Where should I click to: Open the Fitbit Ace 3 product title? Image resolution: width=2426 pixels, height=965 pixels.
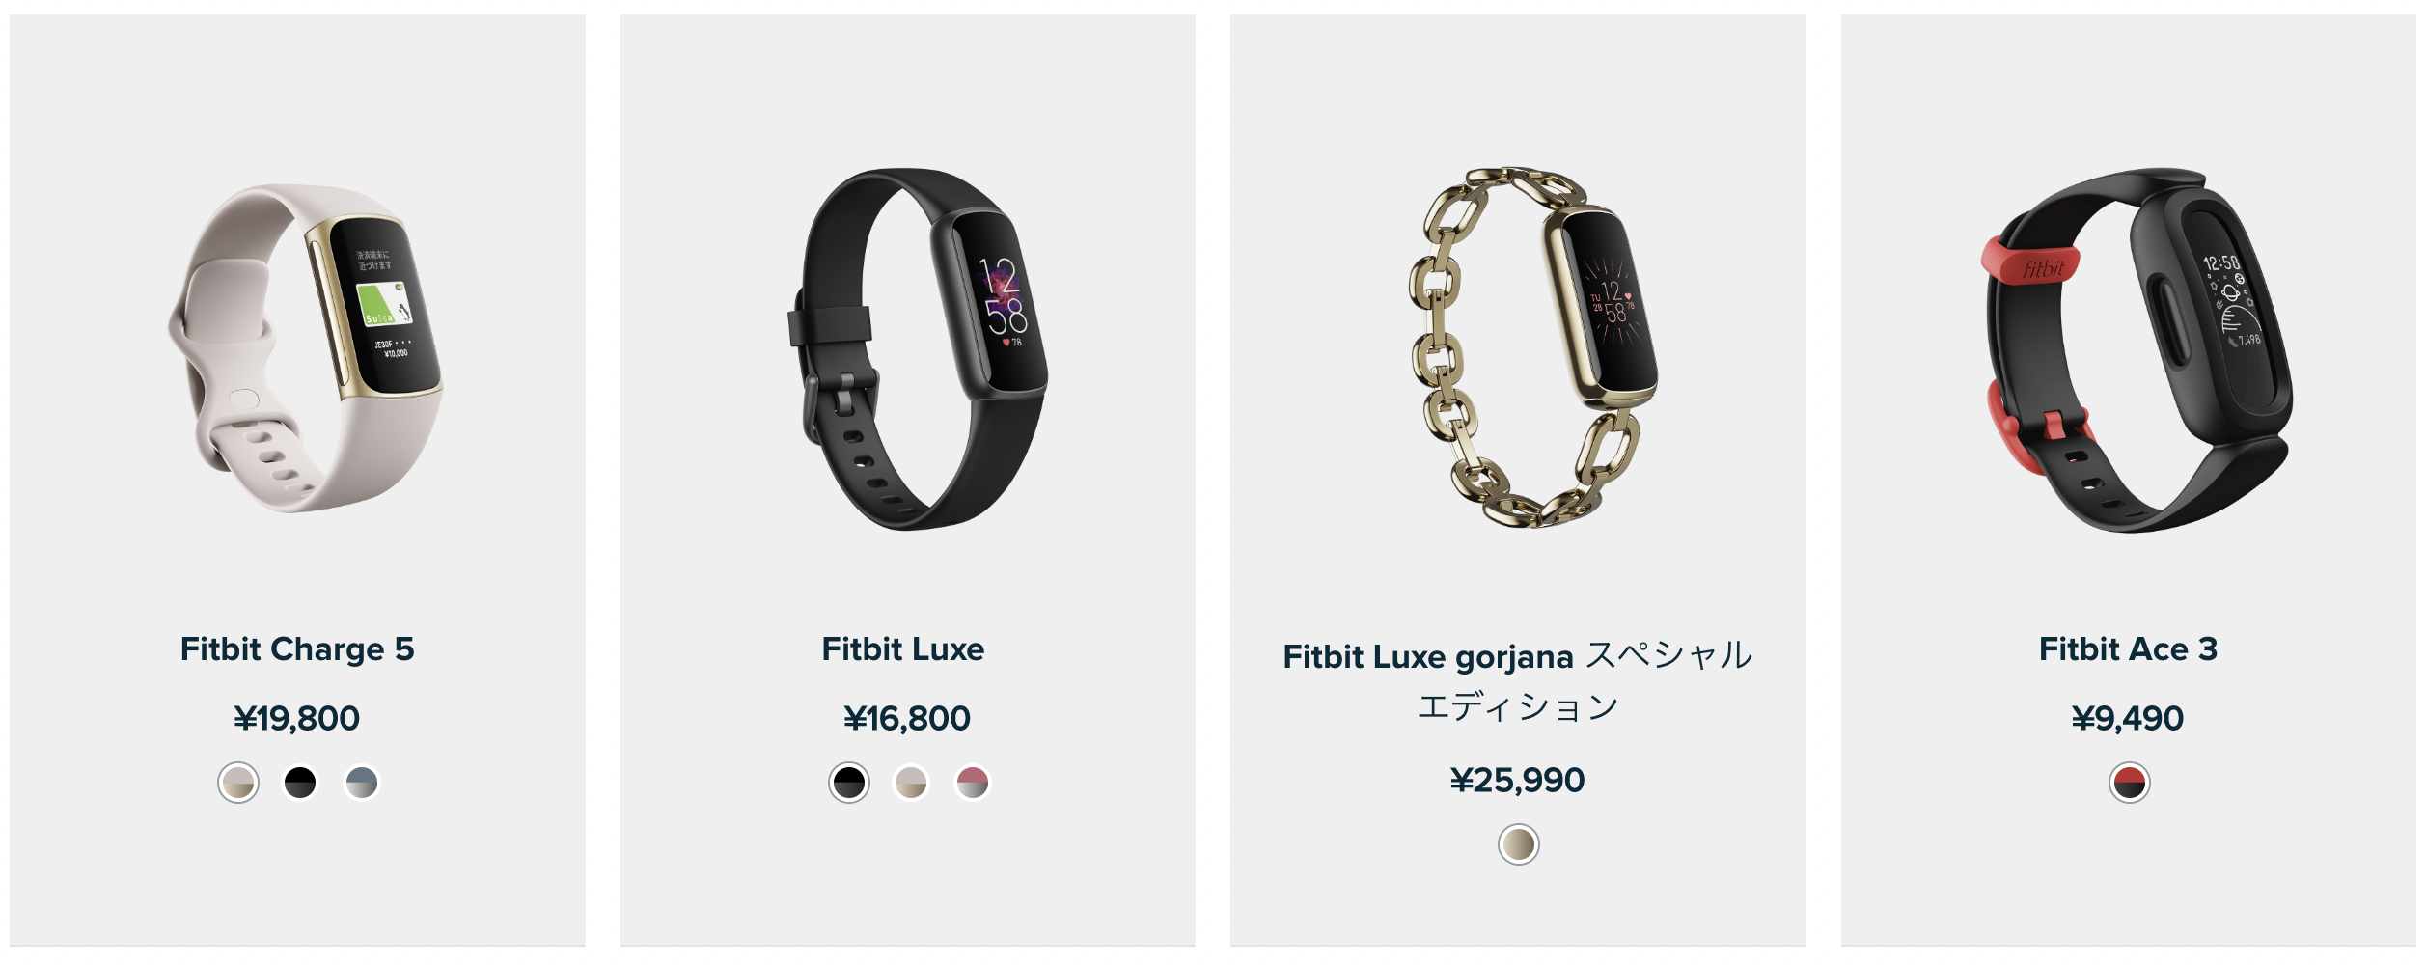click(2129, 649)
